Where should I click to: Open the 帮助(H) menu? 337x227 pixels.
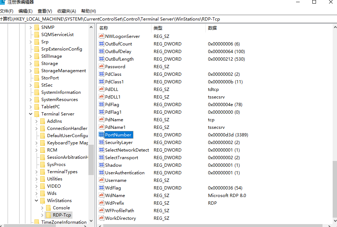point(88,11)
